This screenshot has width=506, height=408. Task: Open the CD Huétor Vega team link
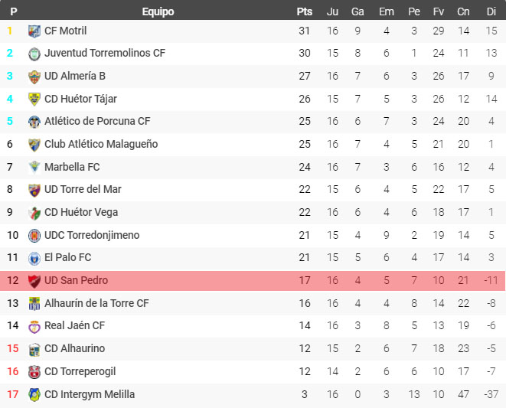[81, 212]
